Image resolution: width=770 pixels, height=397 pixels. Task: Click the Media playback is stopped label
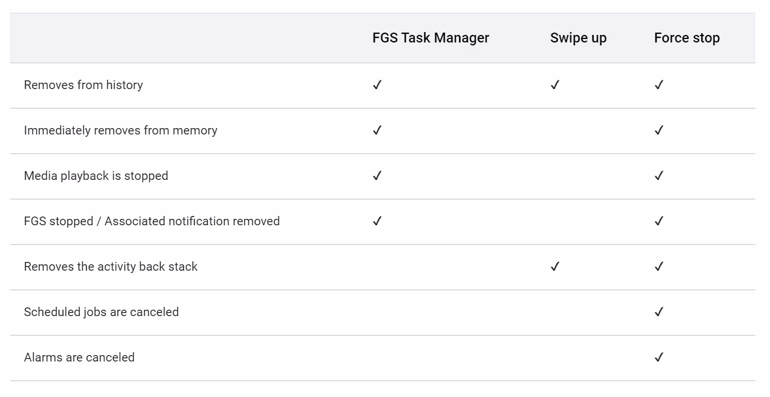tap(96, 176)
